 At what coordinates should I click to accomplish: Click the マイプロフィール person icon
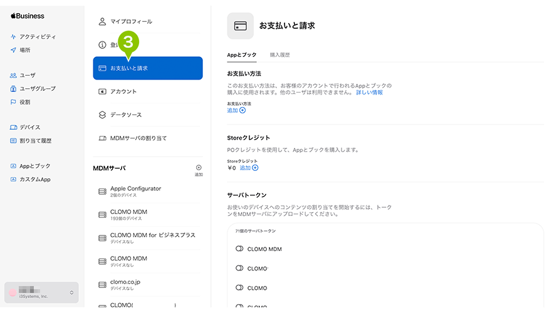click(x=102, y=22)
